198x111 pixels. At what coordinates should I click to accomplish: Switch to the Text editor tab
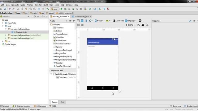click(62, 102)
